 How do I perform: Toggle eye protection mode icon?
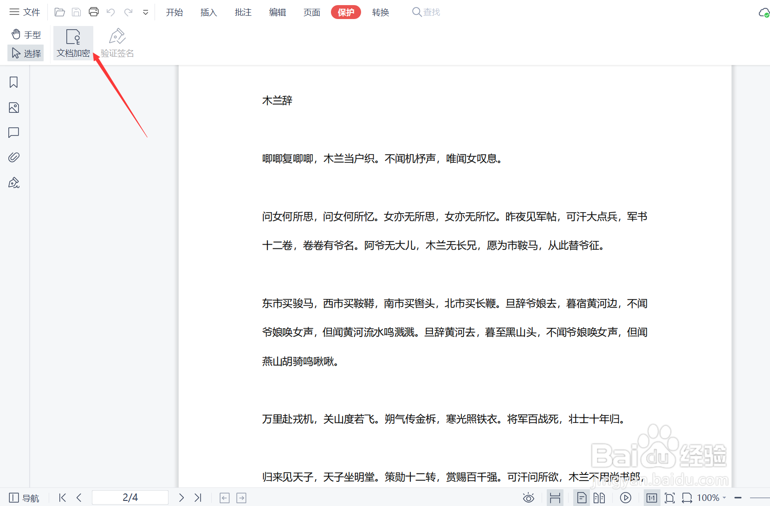pos(529,498)
